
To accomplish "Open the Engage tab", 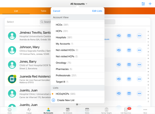I will [29, 111].
